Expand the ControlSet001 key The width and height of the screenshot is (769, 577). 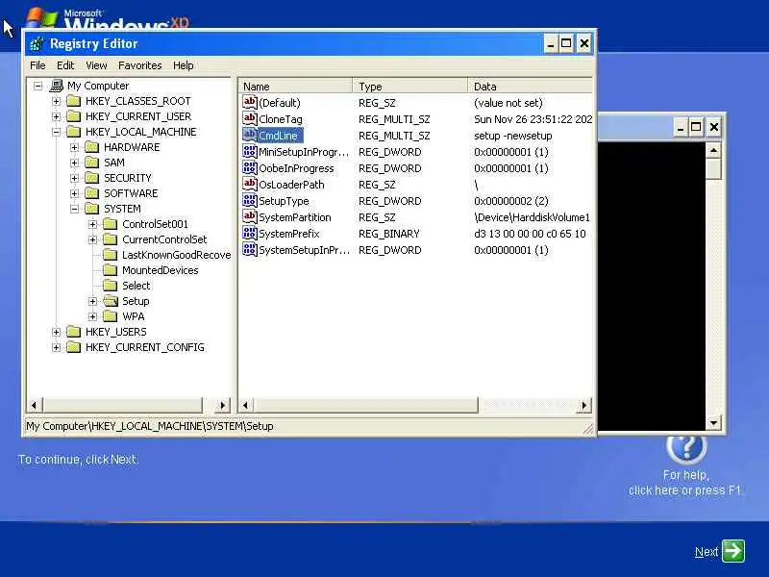point(92,224)
